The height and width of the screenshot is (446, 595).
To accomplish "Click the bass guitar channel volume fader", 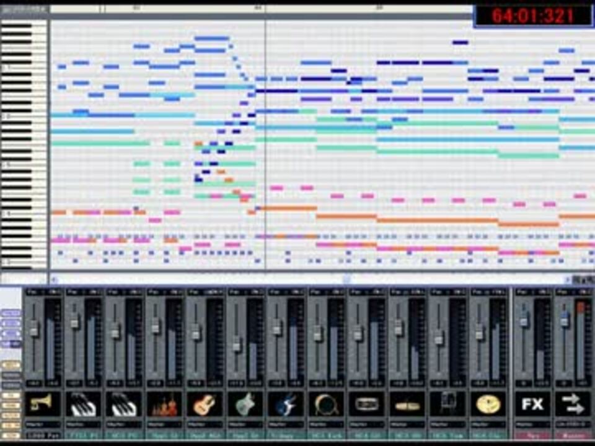I will [277, 328].
